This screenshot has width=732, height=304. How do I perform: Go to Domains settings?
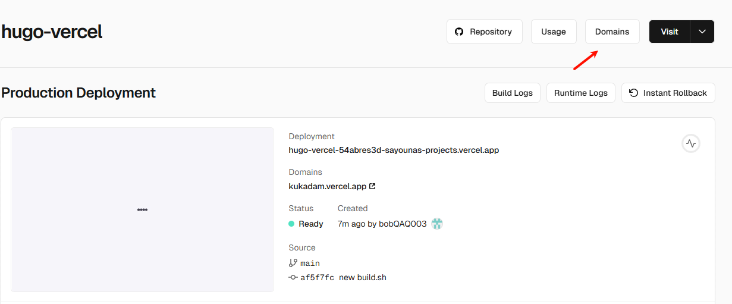612,32
